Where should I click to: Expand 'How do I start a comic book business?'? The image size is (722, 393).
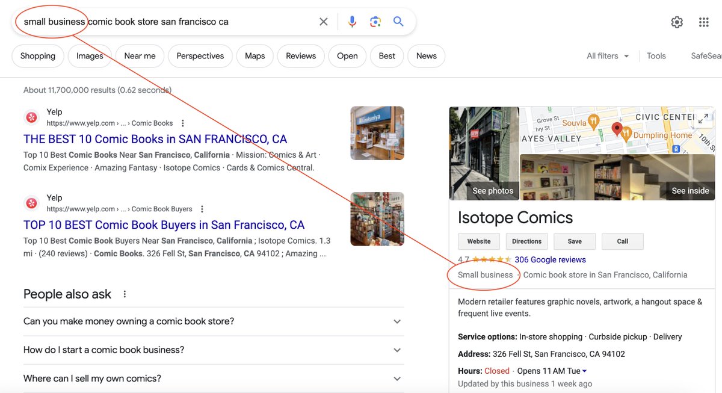tap(214, 350)
